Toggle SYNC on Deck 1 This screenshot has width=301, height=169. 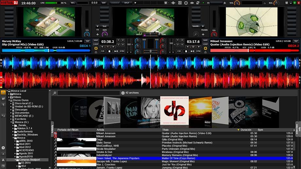[x=122, y=51]
